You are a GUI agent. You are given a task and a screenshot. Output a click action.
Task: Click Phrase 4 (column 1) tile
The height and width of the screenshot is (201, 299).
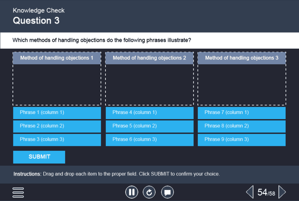coord(149,113)
